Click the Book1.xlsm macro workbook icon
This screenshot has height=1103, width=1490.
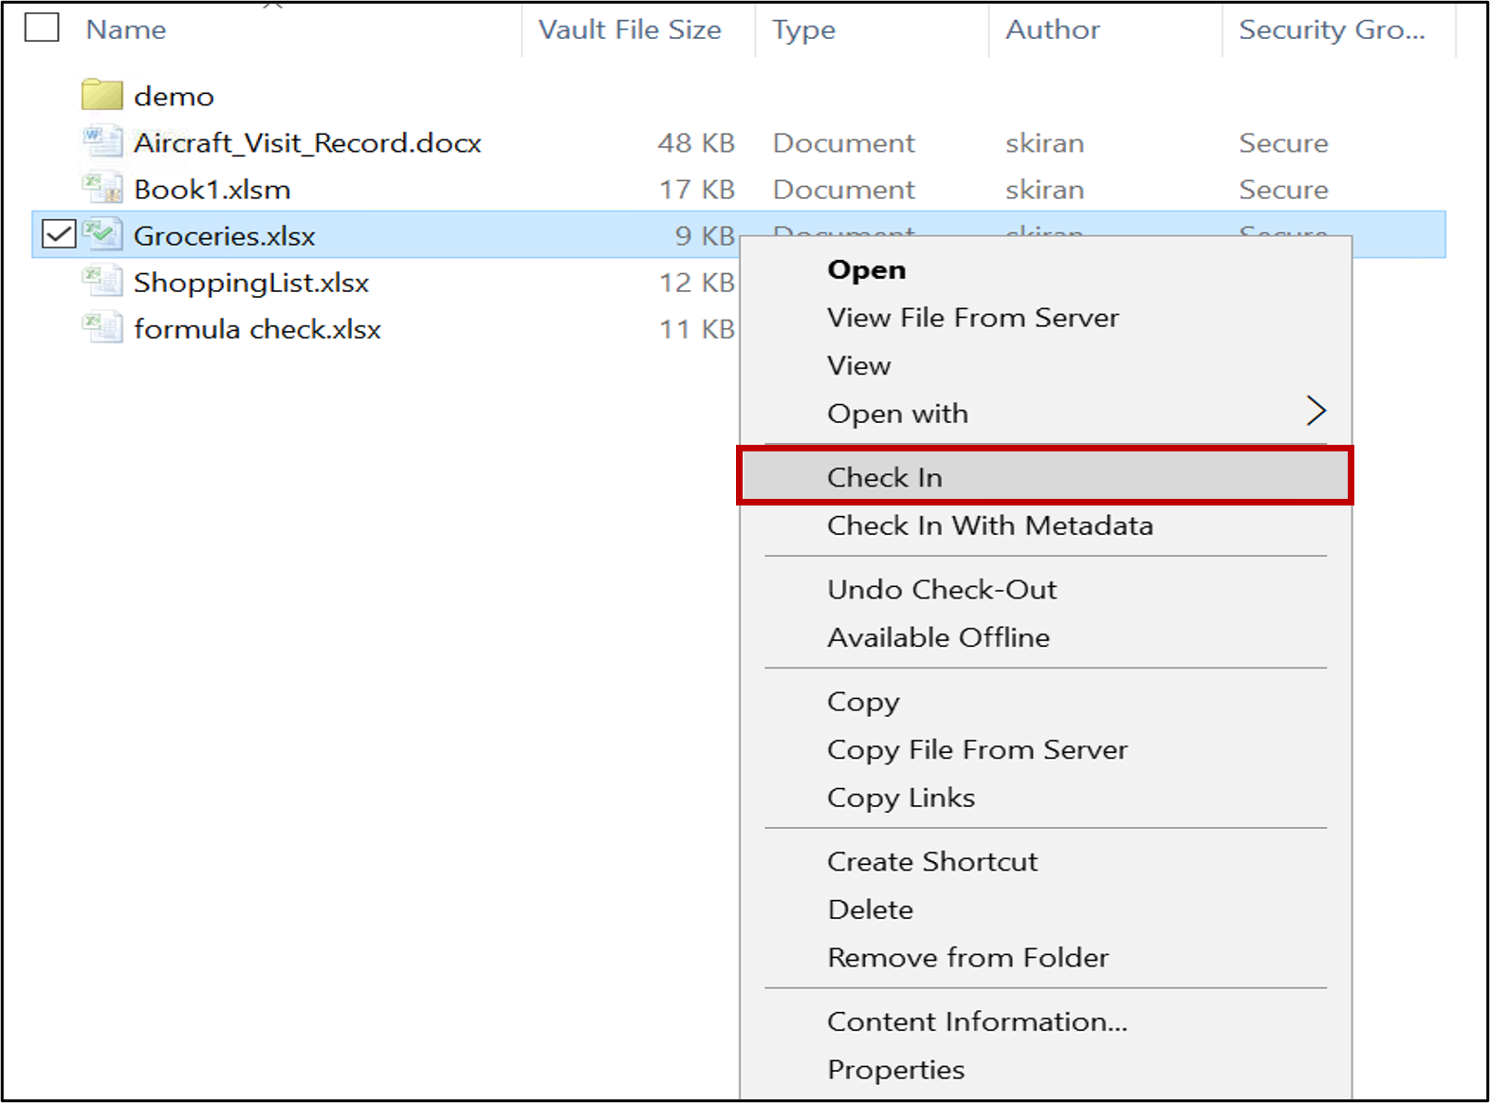point(101,189)
